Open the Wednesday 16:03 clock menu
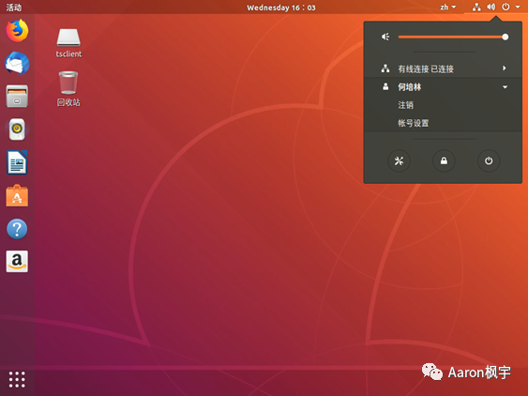The width and height of the screenshot is (528, 396). [281, 8]
